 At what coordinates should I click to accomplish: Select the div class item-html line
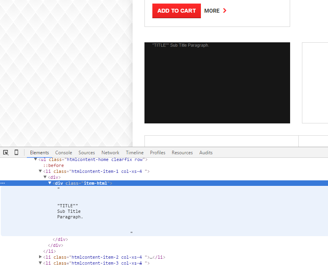pyautogui.click(x=82, y=183)
